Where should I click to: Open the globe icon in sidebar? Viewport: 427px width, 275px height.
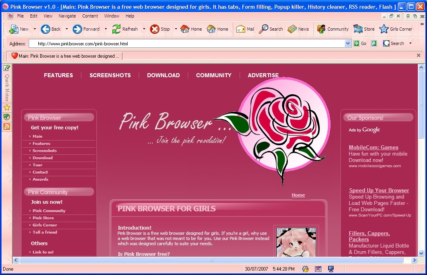tap(7, 117)
